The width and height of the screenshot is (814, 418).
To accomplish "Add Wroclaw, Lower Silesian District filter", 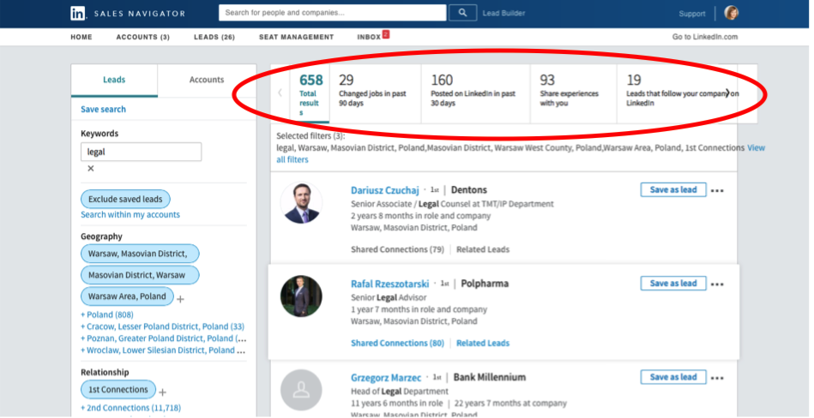I will (163, 350).
